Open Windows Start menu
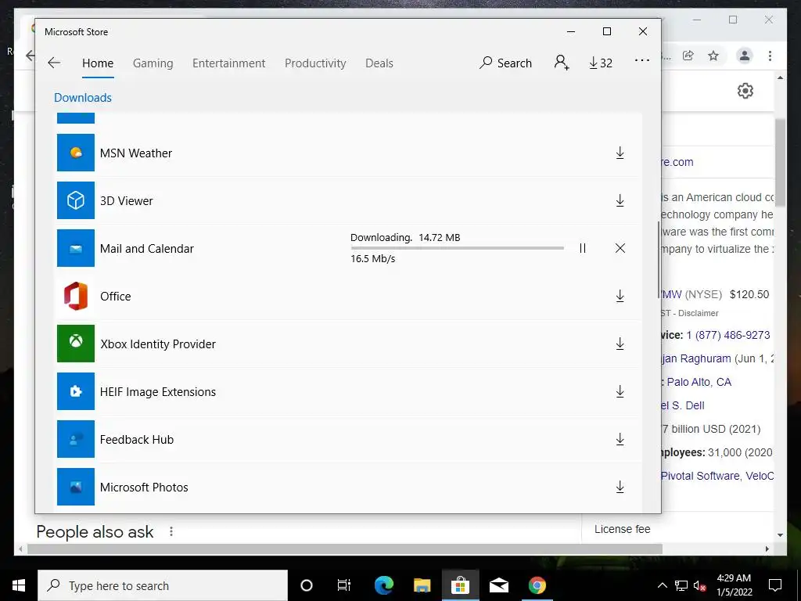Viewport: 801px width, 601px height. [x=19, y=585]
